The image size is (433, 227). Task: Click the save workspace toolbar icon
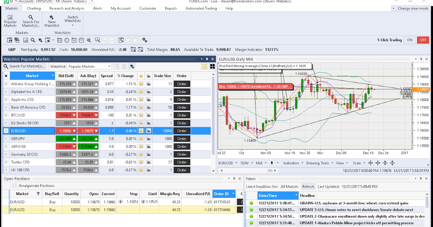[x=9, y=40]
